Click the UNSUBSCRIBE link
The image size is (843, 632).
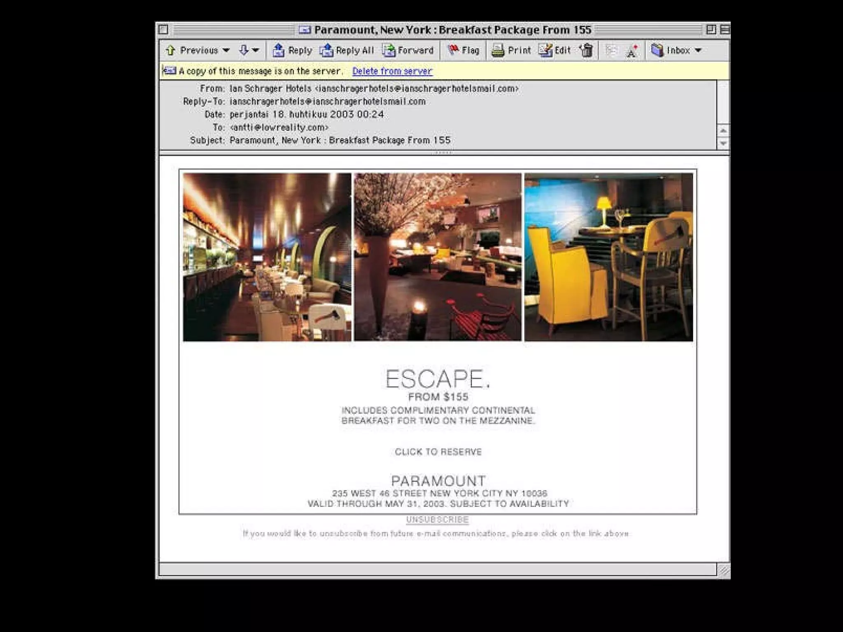tap(437, 520)
